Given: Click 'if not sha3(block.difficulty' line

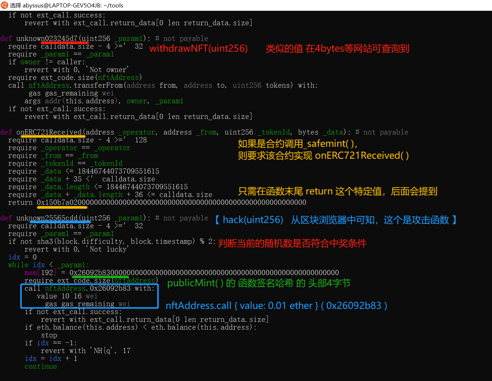Looking at the screenshot, I should (x=112, y=242).
